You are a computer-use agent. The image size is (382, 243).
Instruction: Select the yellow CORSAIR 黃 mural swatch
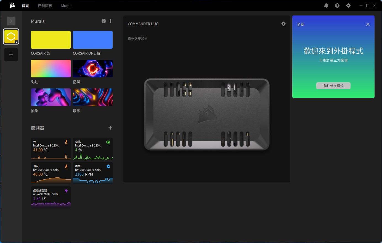pyautogui.click(x=51, y=40)
